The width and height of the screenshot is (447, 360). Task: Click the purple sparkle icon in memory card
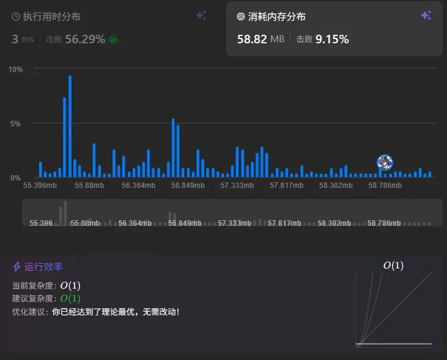[426, 16]
